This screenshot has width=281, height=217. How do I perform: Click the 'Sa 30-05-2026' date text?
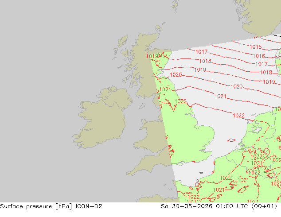tap(187, 206)
